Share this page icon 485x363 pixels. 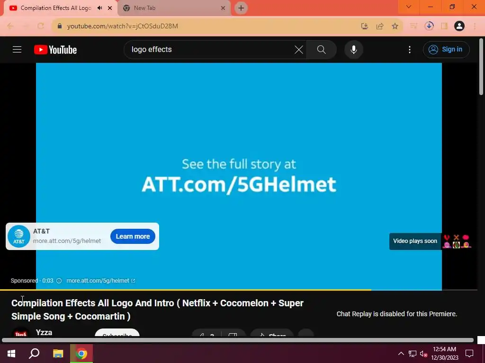[x=379, y=26]
